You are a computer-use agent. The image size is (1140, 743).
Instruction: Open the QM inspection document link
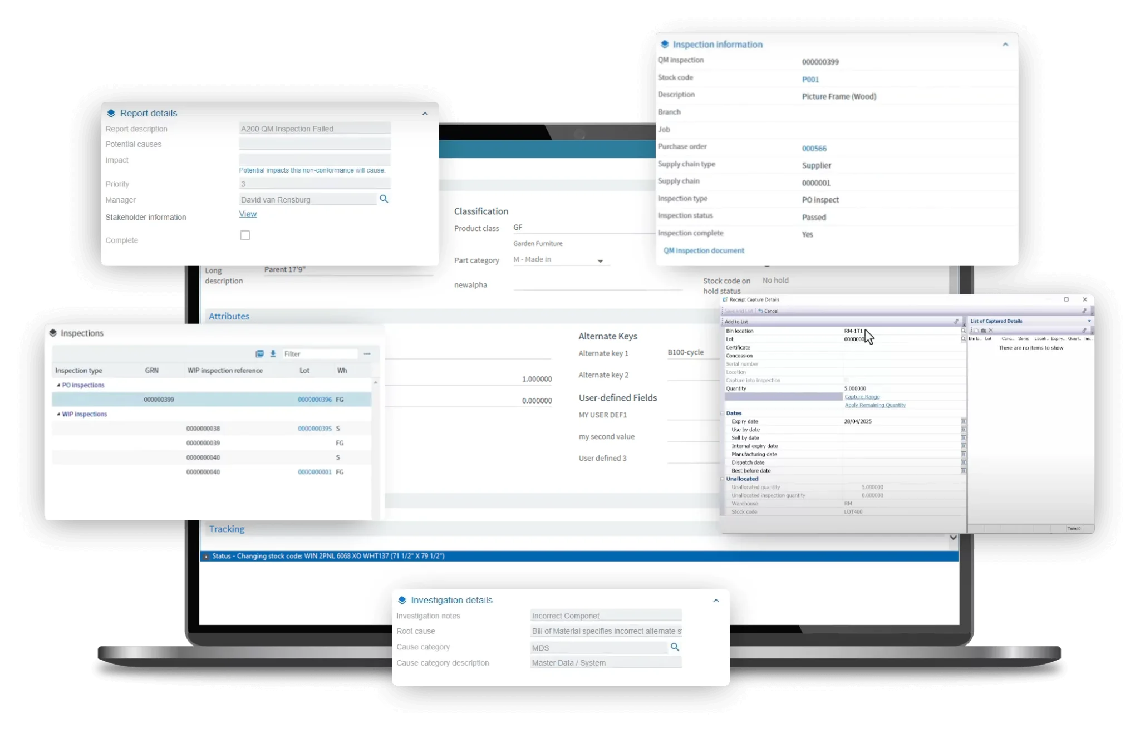[x=704, y=250]
